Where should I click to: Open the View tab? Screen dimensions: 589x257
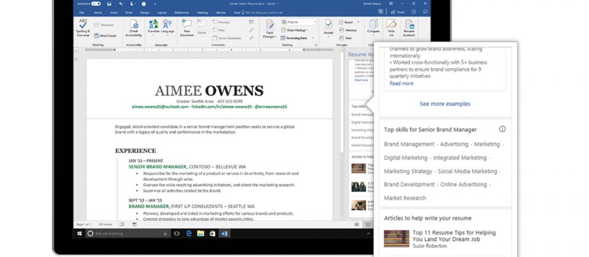[237, 12]
